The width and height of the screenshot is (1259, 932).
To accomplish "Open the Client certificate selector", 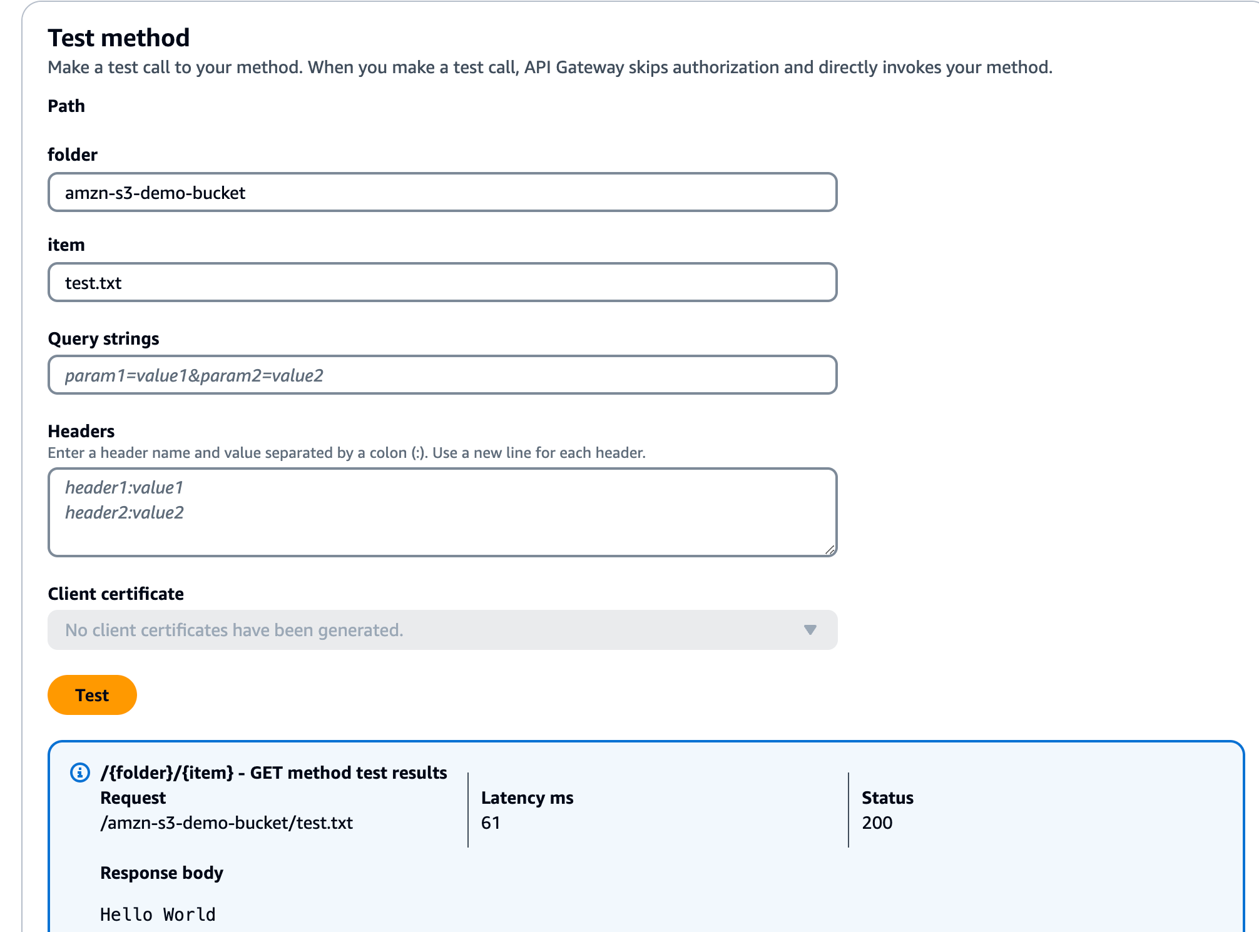I will (442, 631).
